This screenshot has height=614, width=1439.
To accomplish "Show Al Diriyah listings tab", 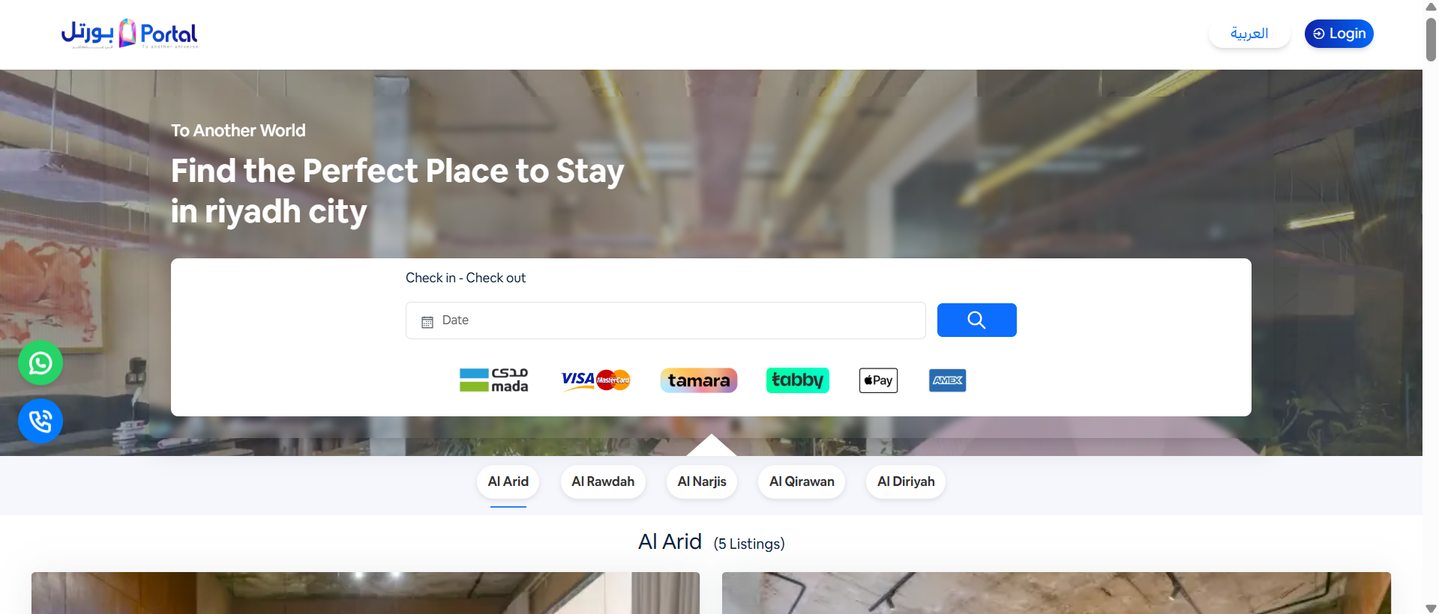I will 906,481.
